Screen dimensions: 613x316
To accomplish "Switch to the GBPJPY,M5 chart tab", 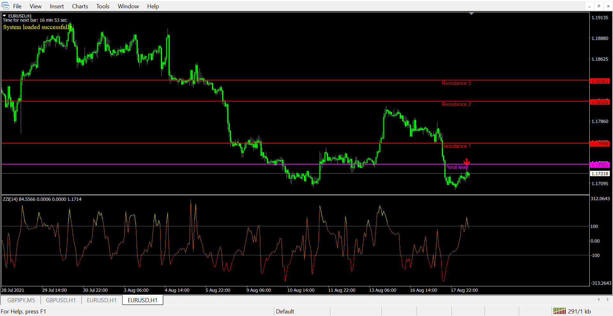I will tap(21, 300).
